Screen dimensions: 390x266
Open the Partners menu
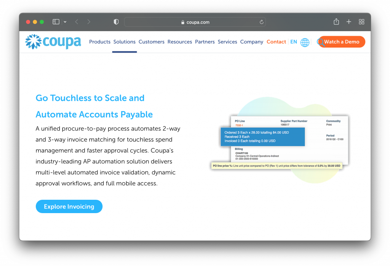[x=205, y=42]
